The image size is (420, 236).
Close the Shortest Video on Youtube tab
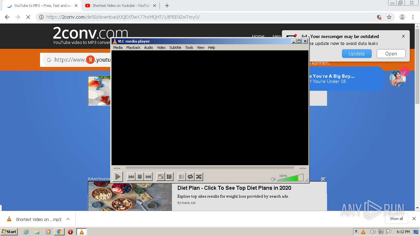point(155,6)
